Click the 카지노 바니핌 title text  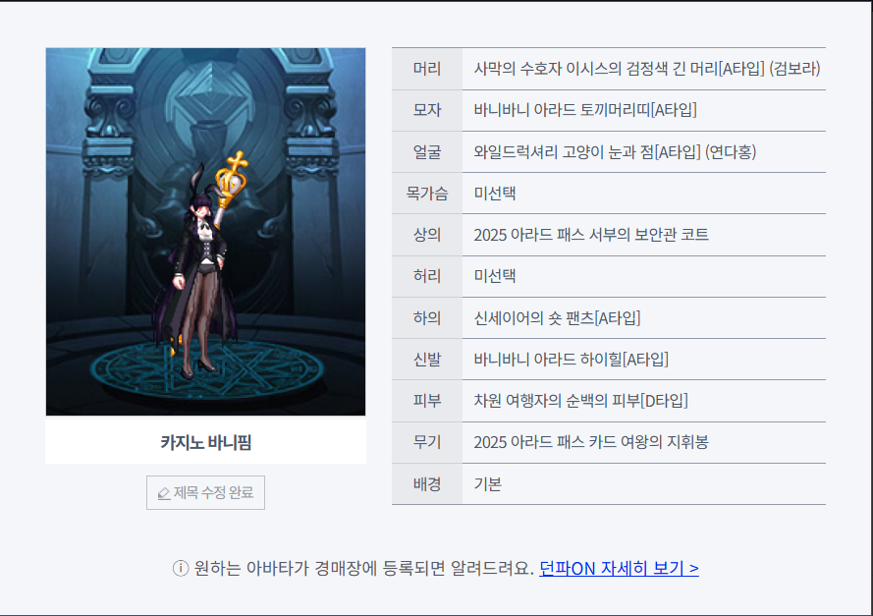click(205, 442)
